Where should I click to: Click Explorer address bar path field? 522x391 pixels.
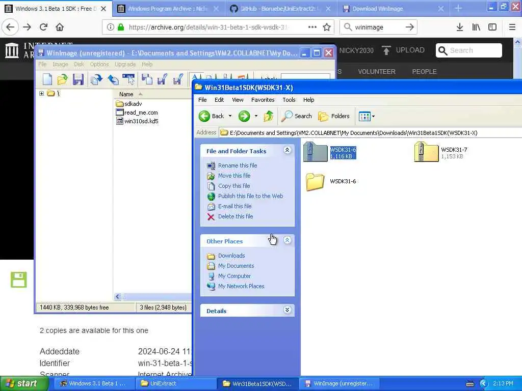[370, 133]
